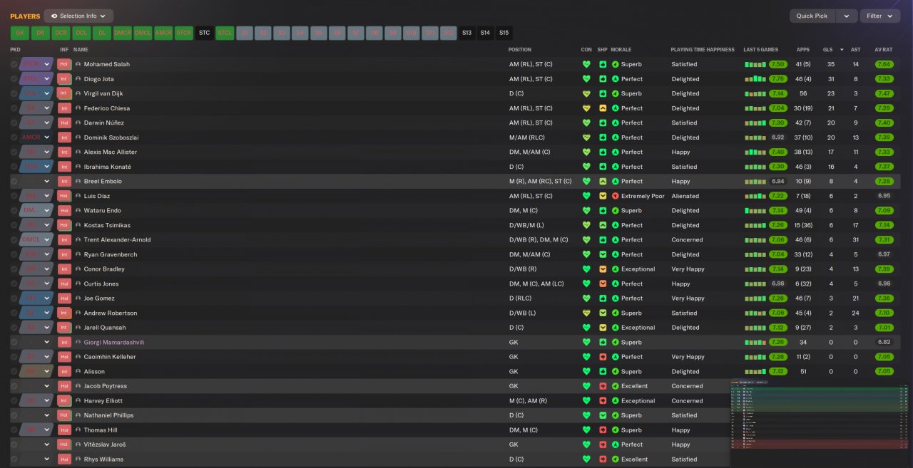Sort by the GLS column header
The image size is (913, 468).
[x=828, y=50]
